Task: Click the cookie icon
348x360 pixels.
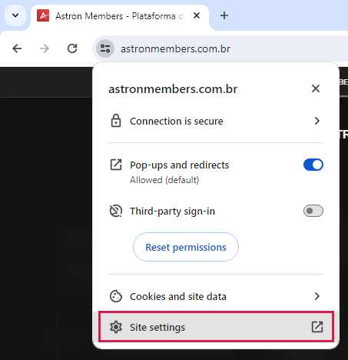Action: [x=116, y=296]
